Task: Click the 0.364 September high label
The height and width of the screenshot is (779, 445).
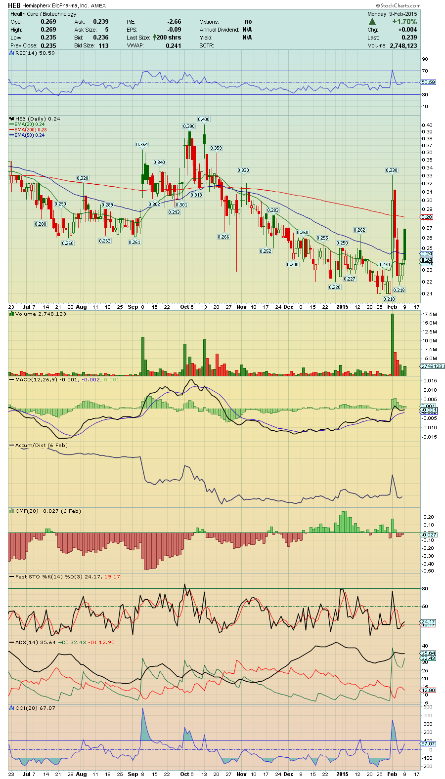Action: click(142, 145)
